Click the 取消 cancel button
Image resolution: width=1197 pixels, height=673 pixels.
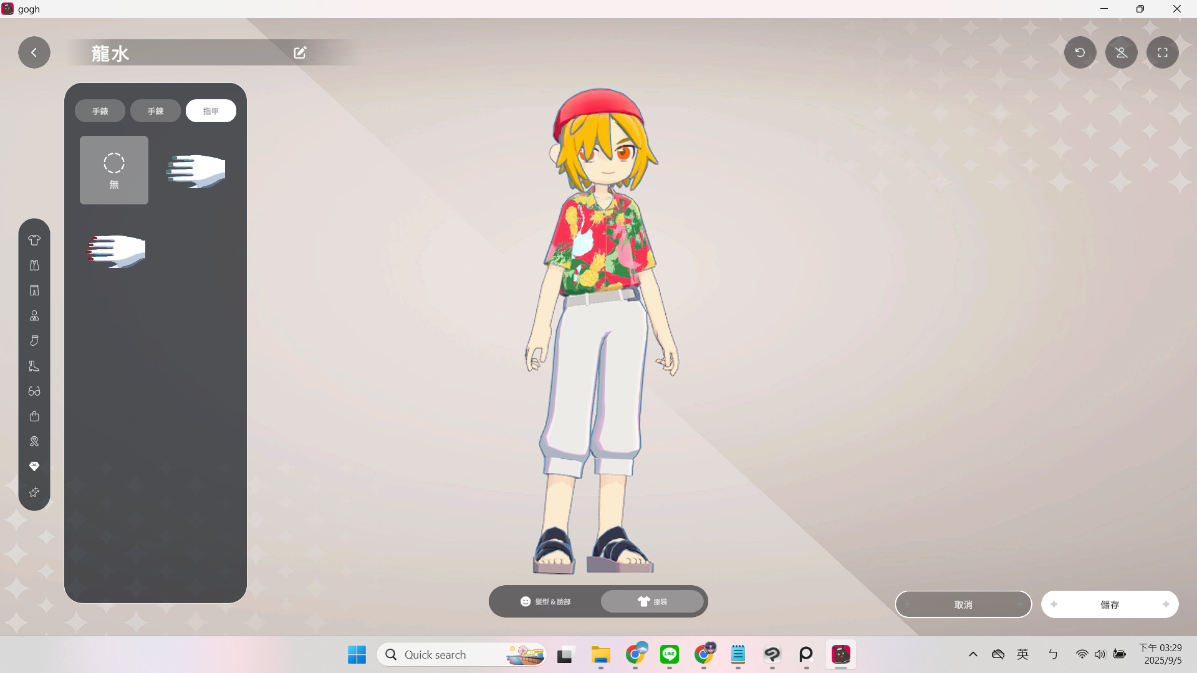(963, 604)
